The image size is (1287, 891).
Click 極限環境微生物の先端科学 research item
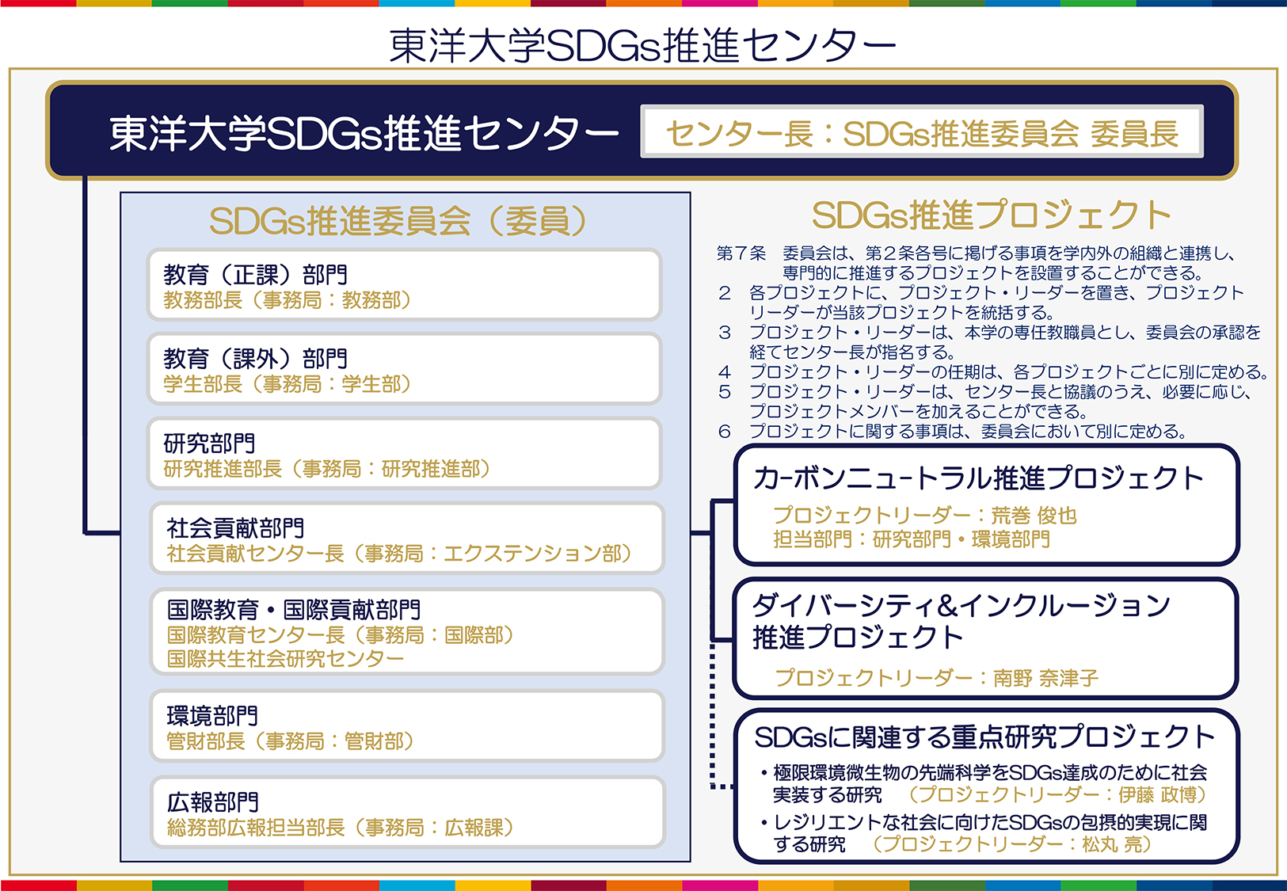click(984, 783)
